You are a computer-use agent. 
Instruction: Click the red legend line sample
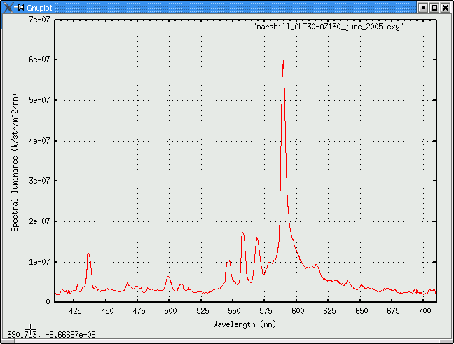[418, 26]
